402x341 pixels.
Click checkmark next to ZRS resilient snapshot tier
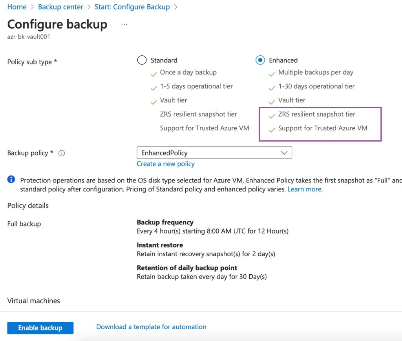272,115
